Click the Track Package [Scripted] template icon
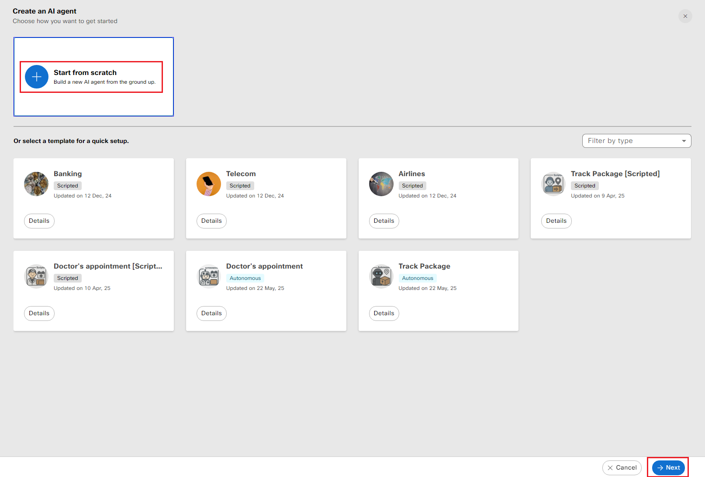705x477 pixels. click(553, 184)
